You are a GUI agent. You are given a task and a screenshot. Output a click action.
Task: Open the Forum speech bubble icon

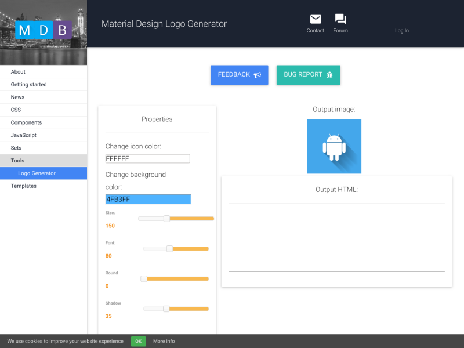340,18
